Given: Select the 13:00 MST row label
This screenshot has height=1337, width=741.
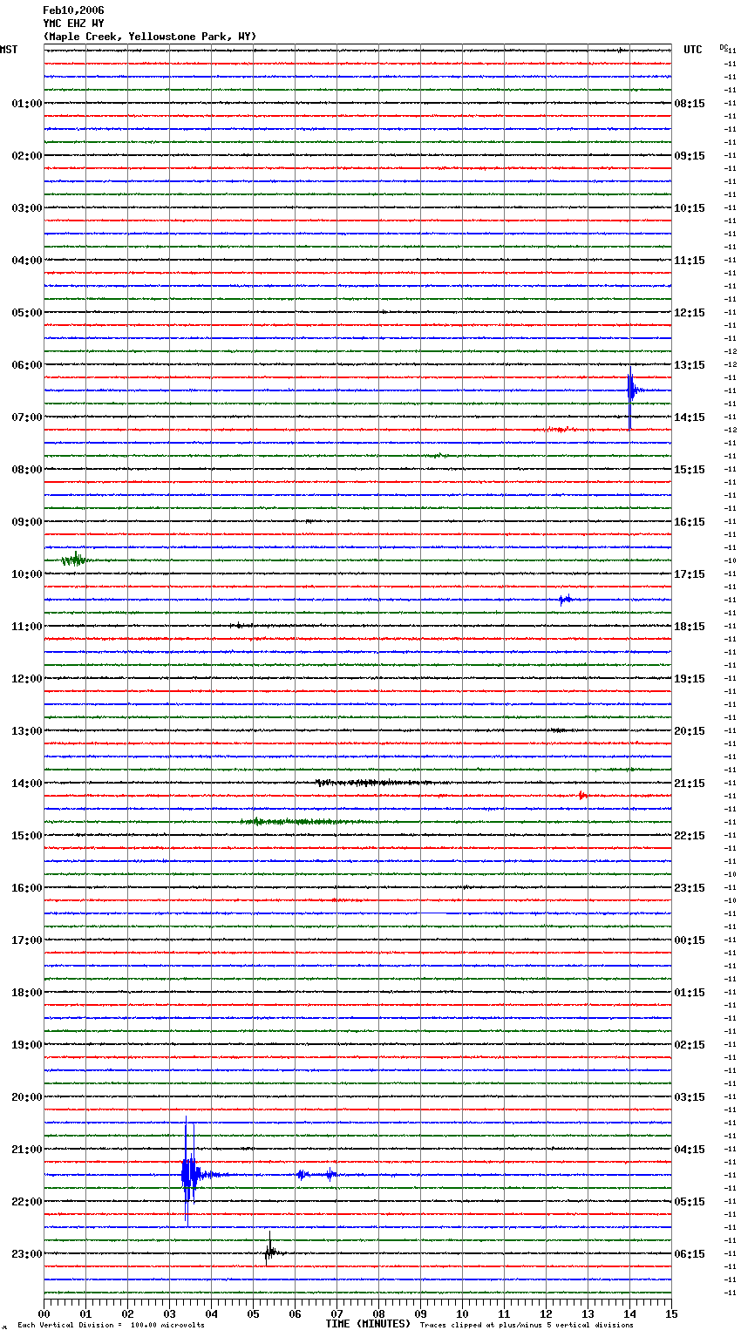Looking at the screenshot, I should (27, 731).
